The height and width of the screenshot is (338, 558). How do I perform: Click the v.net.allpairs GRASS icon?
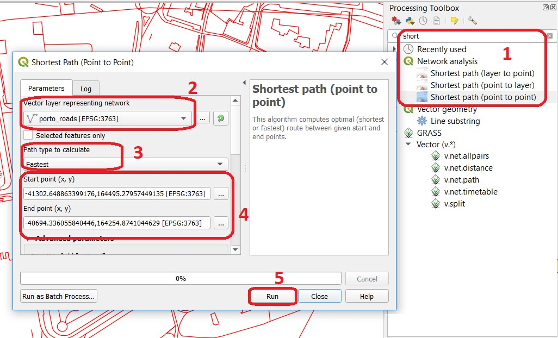436,155
